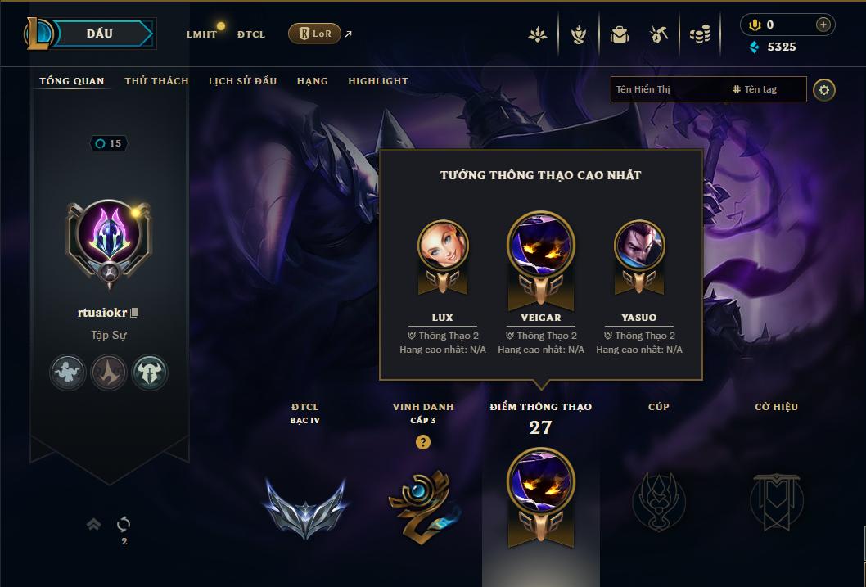Click the Vinh Danh question mark icon
Screen dimensions: 866x587
(423, 442)
